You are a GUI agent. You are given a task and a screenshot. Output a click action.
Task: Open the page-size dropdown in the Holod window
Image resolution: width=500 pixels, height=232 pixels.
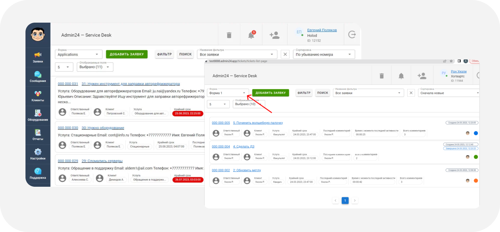(64, 67)
